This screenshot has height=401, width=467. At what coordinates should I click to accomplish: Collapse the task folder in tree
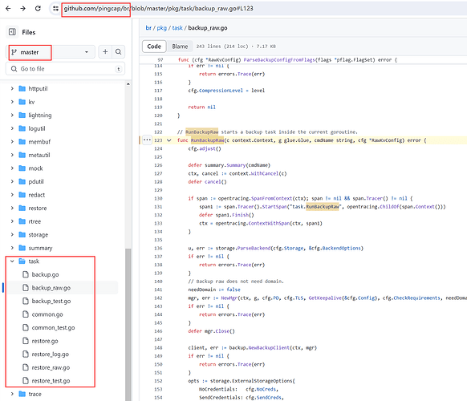pyautogui.click(x=12, y=261)
